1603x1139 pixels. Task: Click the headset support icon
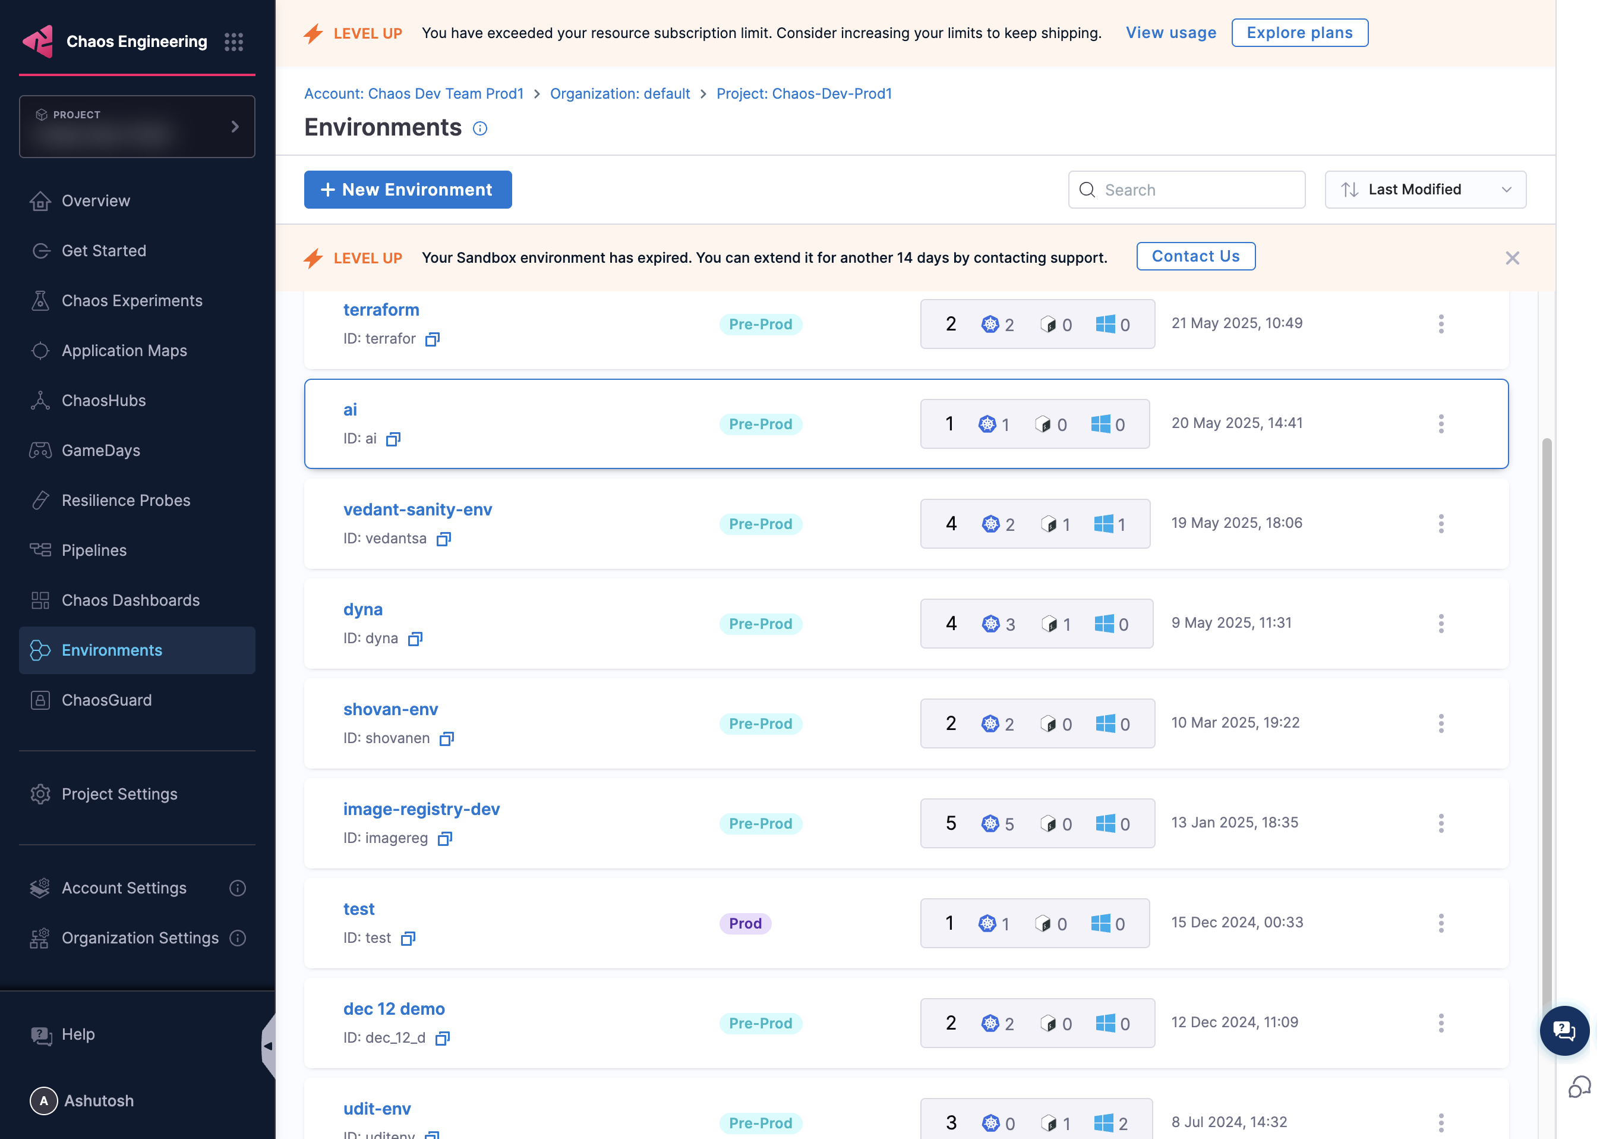tap(1579, 1088)
